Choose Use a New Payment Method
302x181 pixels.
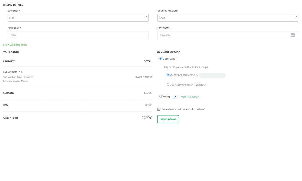(168, 84)
